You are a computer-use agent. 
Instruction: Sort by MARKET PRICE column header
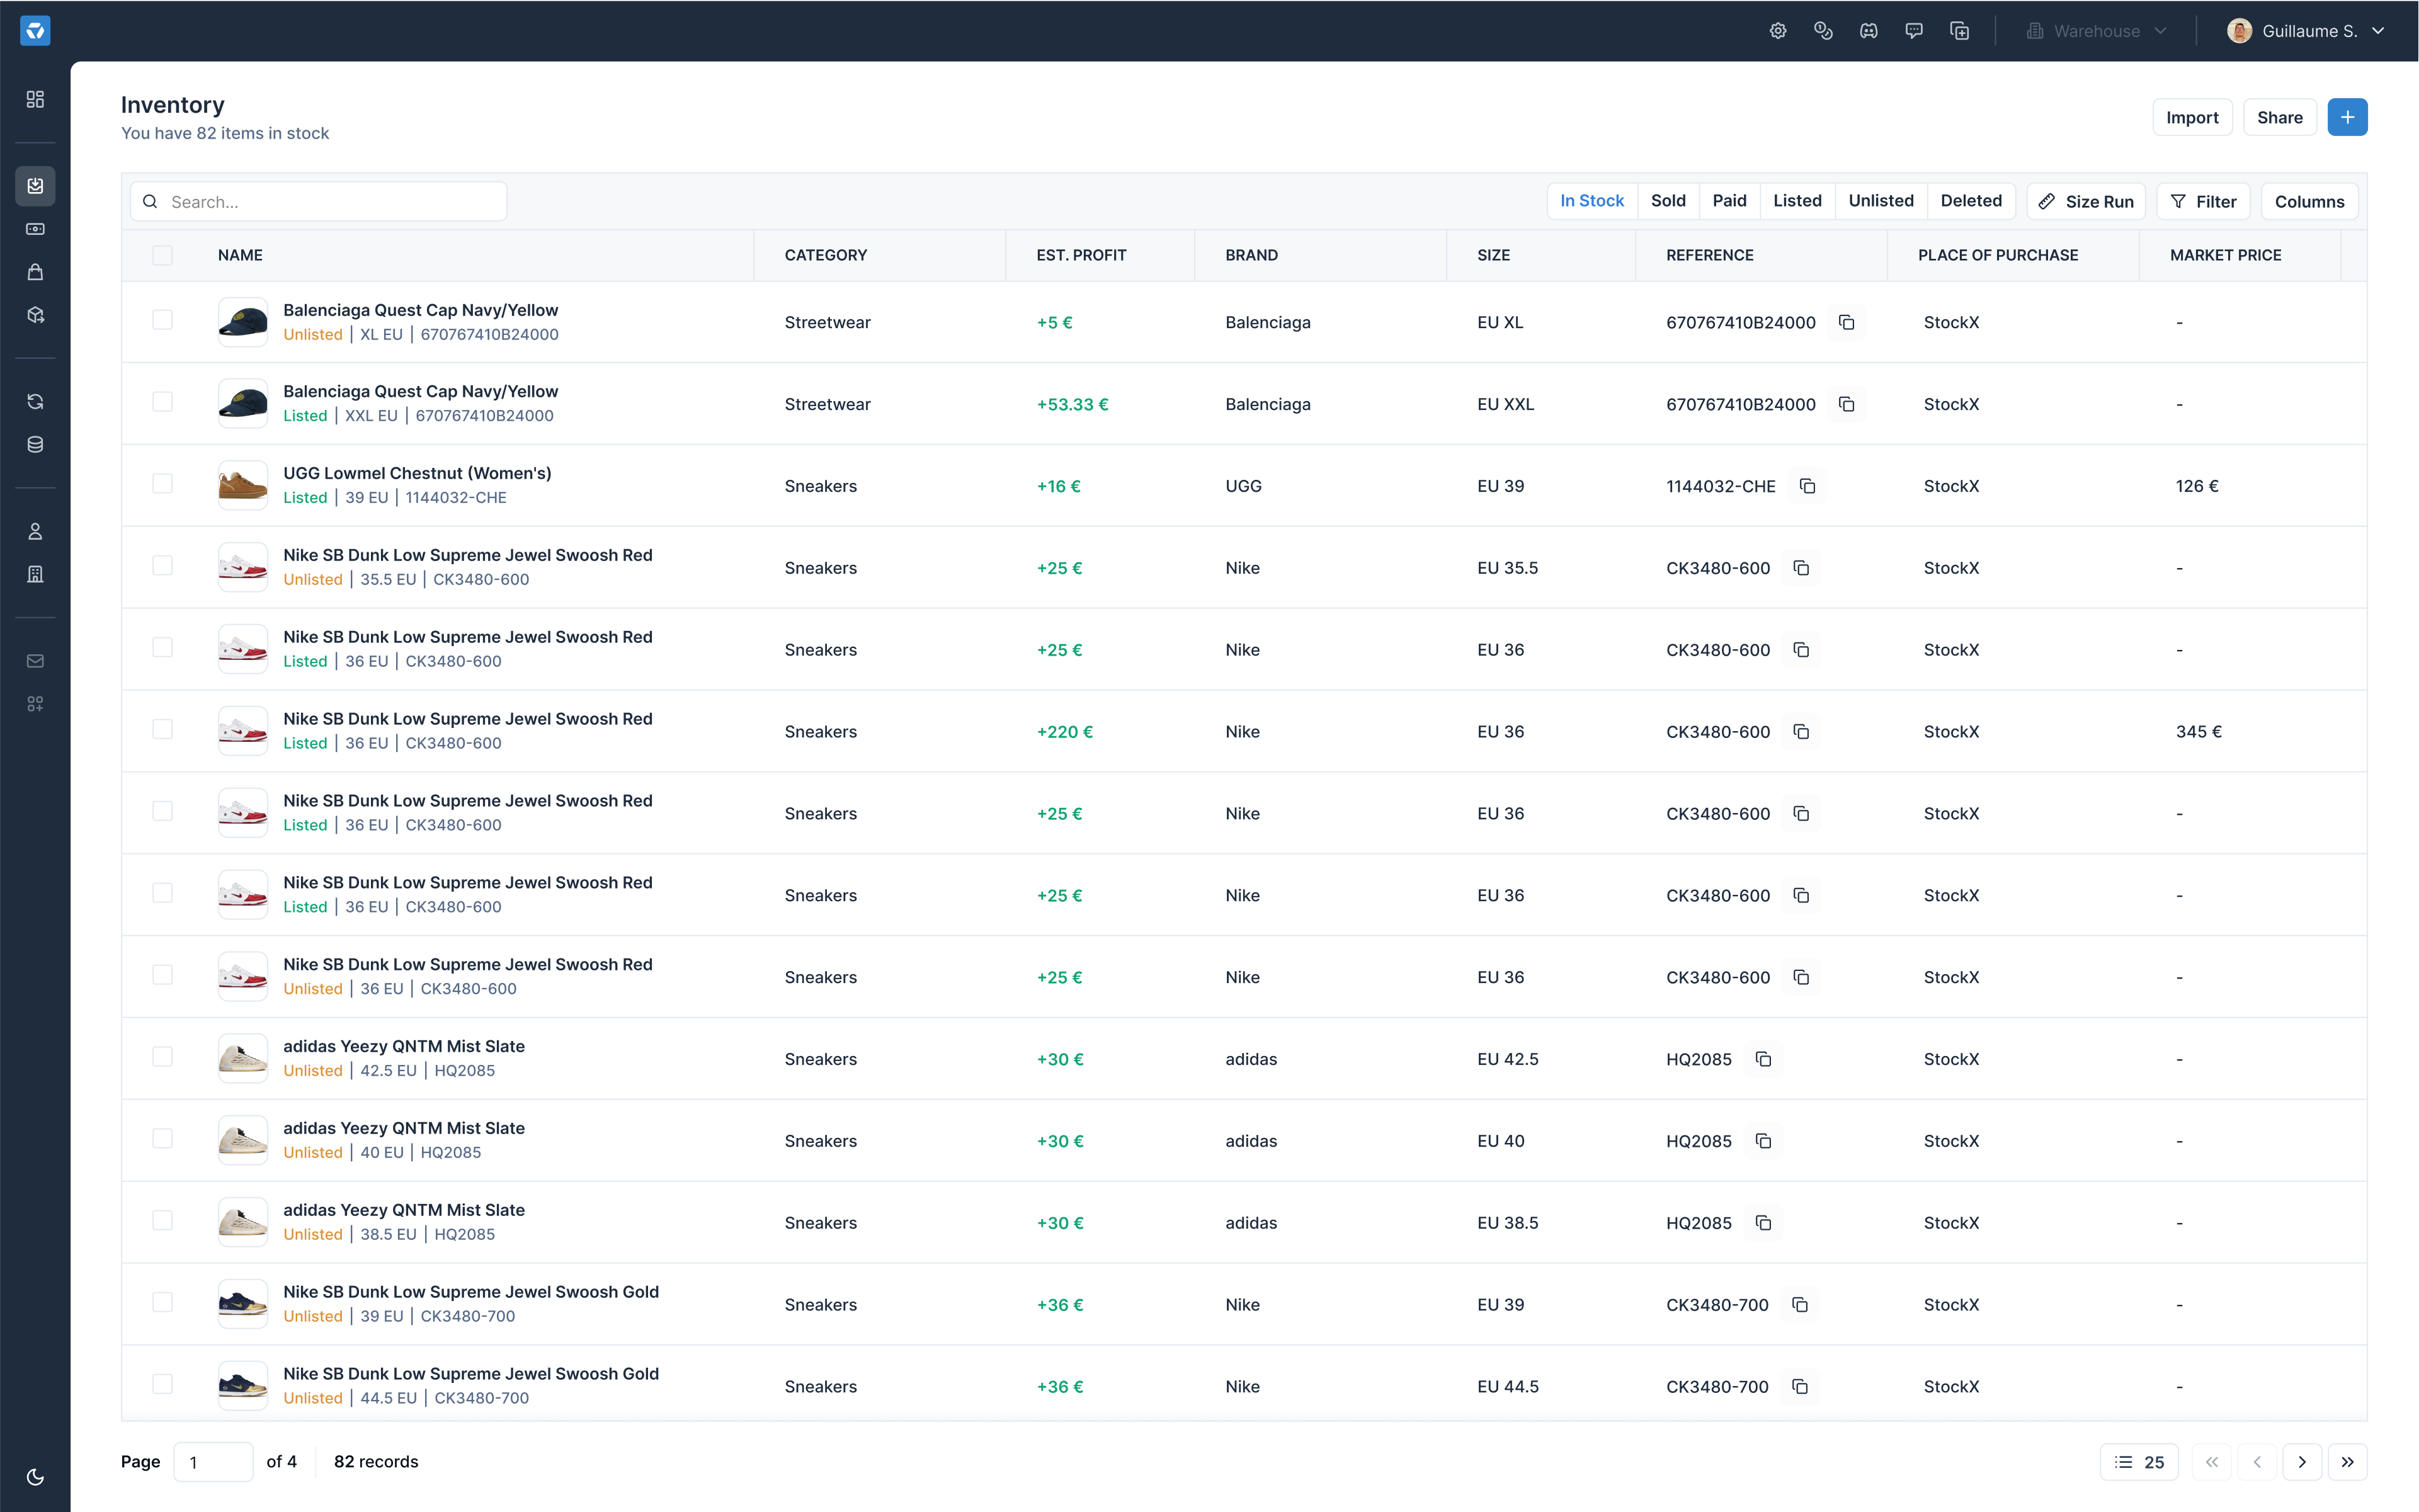coord(2225,255)
